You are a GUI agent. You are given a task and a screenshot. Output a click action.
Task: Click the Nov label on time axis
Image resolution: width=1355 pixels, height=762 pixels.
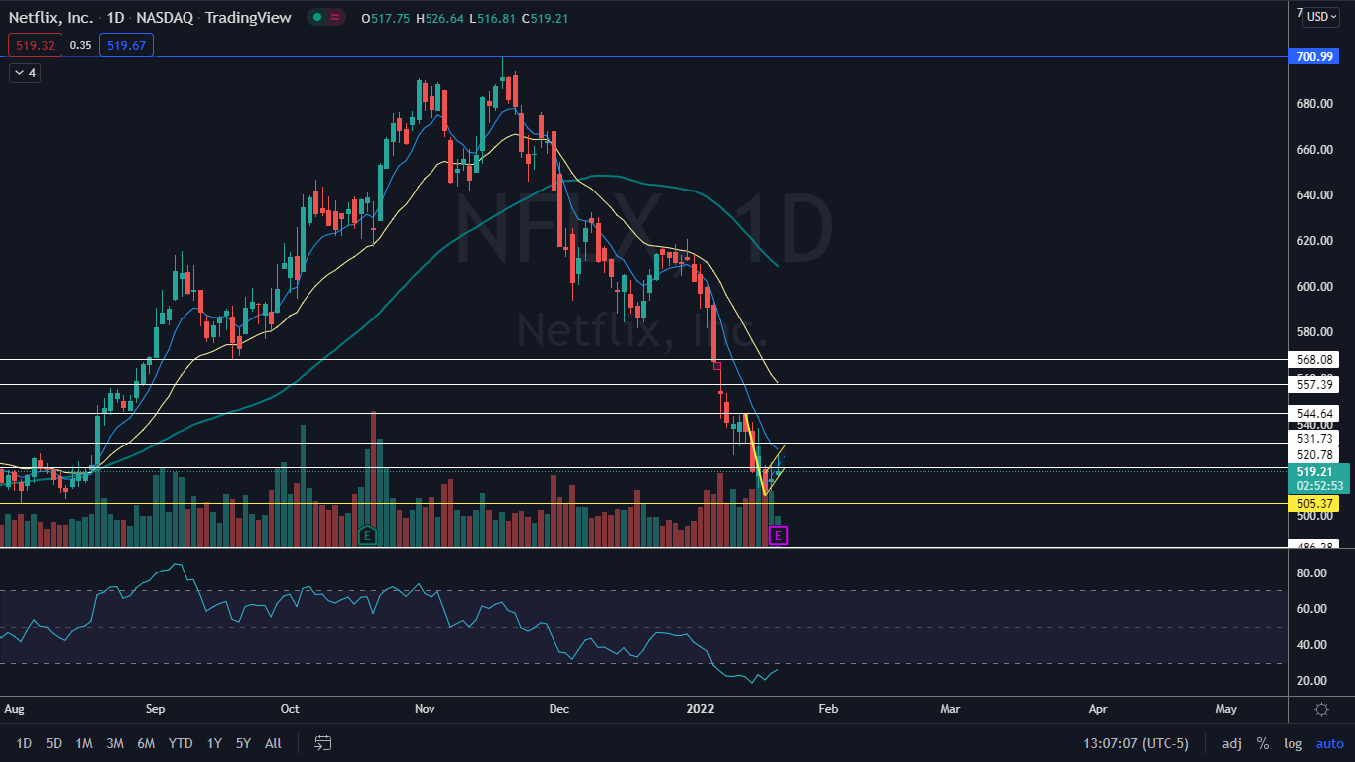click(x=425, y=709)
